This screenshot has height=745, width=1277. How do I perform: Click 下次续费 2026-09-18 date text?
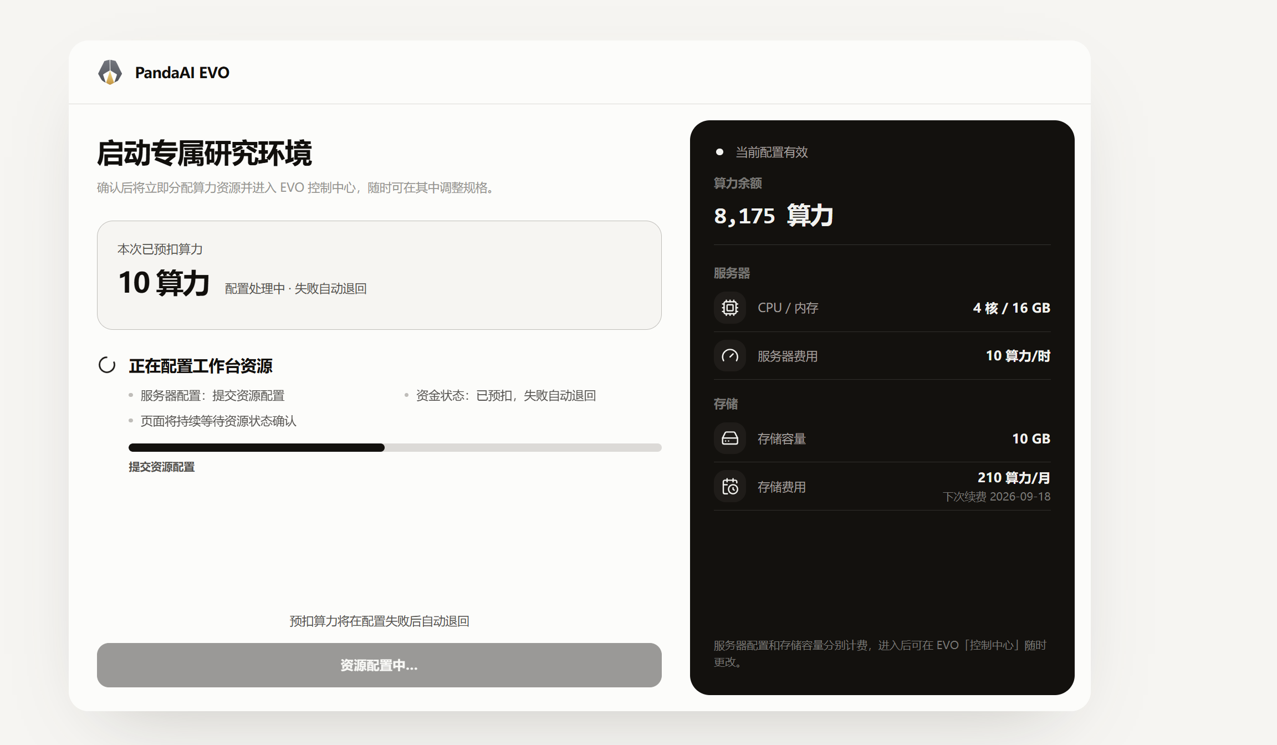pos(997,497)
